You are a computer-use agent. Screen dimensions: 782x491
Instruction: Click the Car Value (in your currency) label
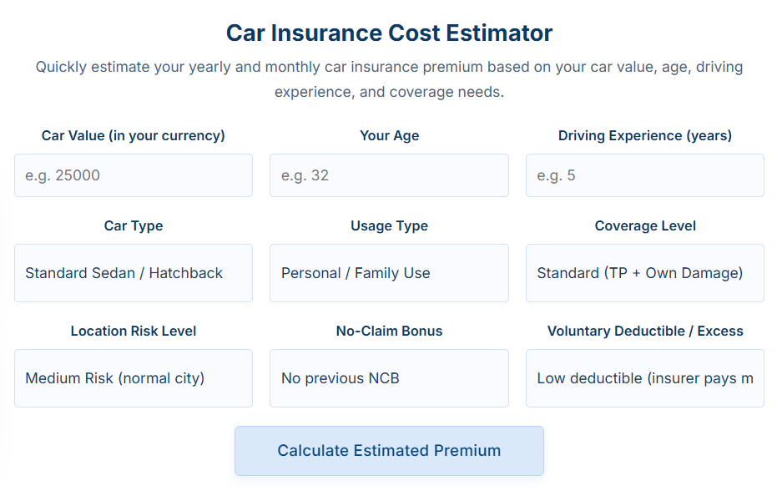pos(134,135)
